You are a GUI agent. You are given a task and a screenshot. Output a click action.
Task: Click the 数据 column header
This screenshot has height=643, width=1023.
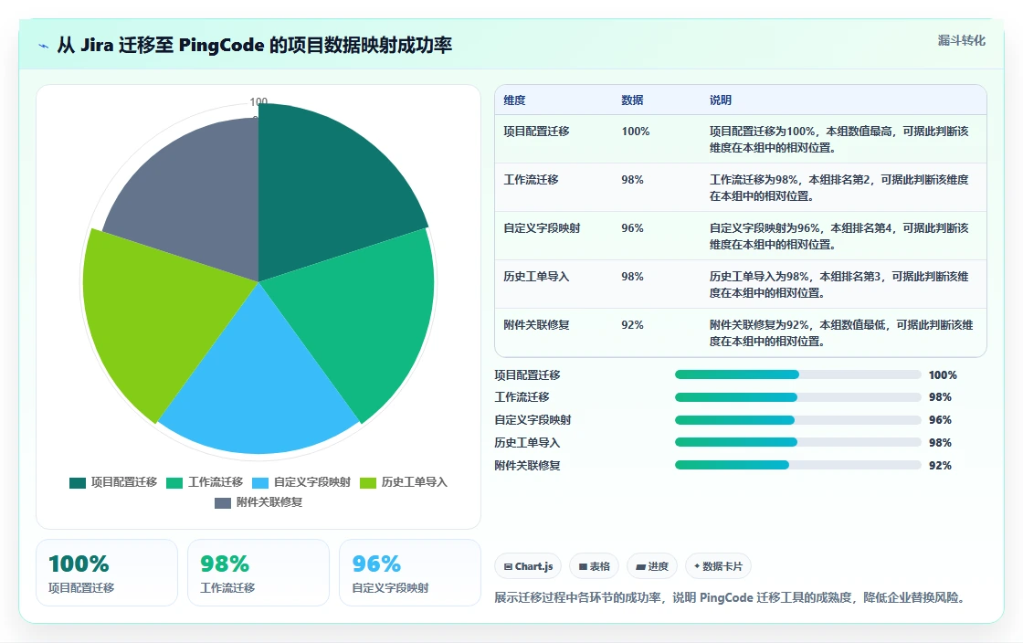[x=632, y=100]
